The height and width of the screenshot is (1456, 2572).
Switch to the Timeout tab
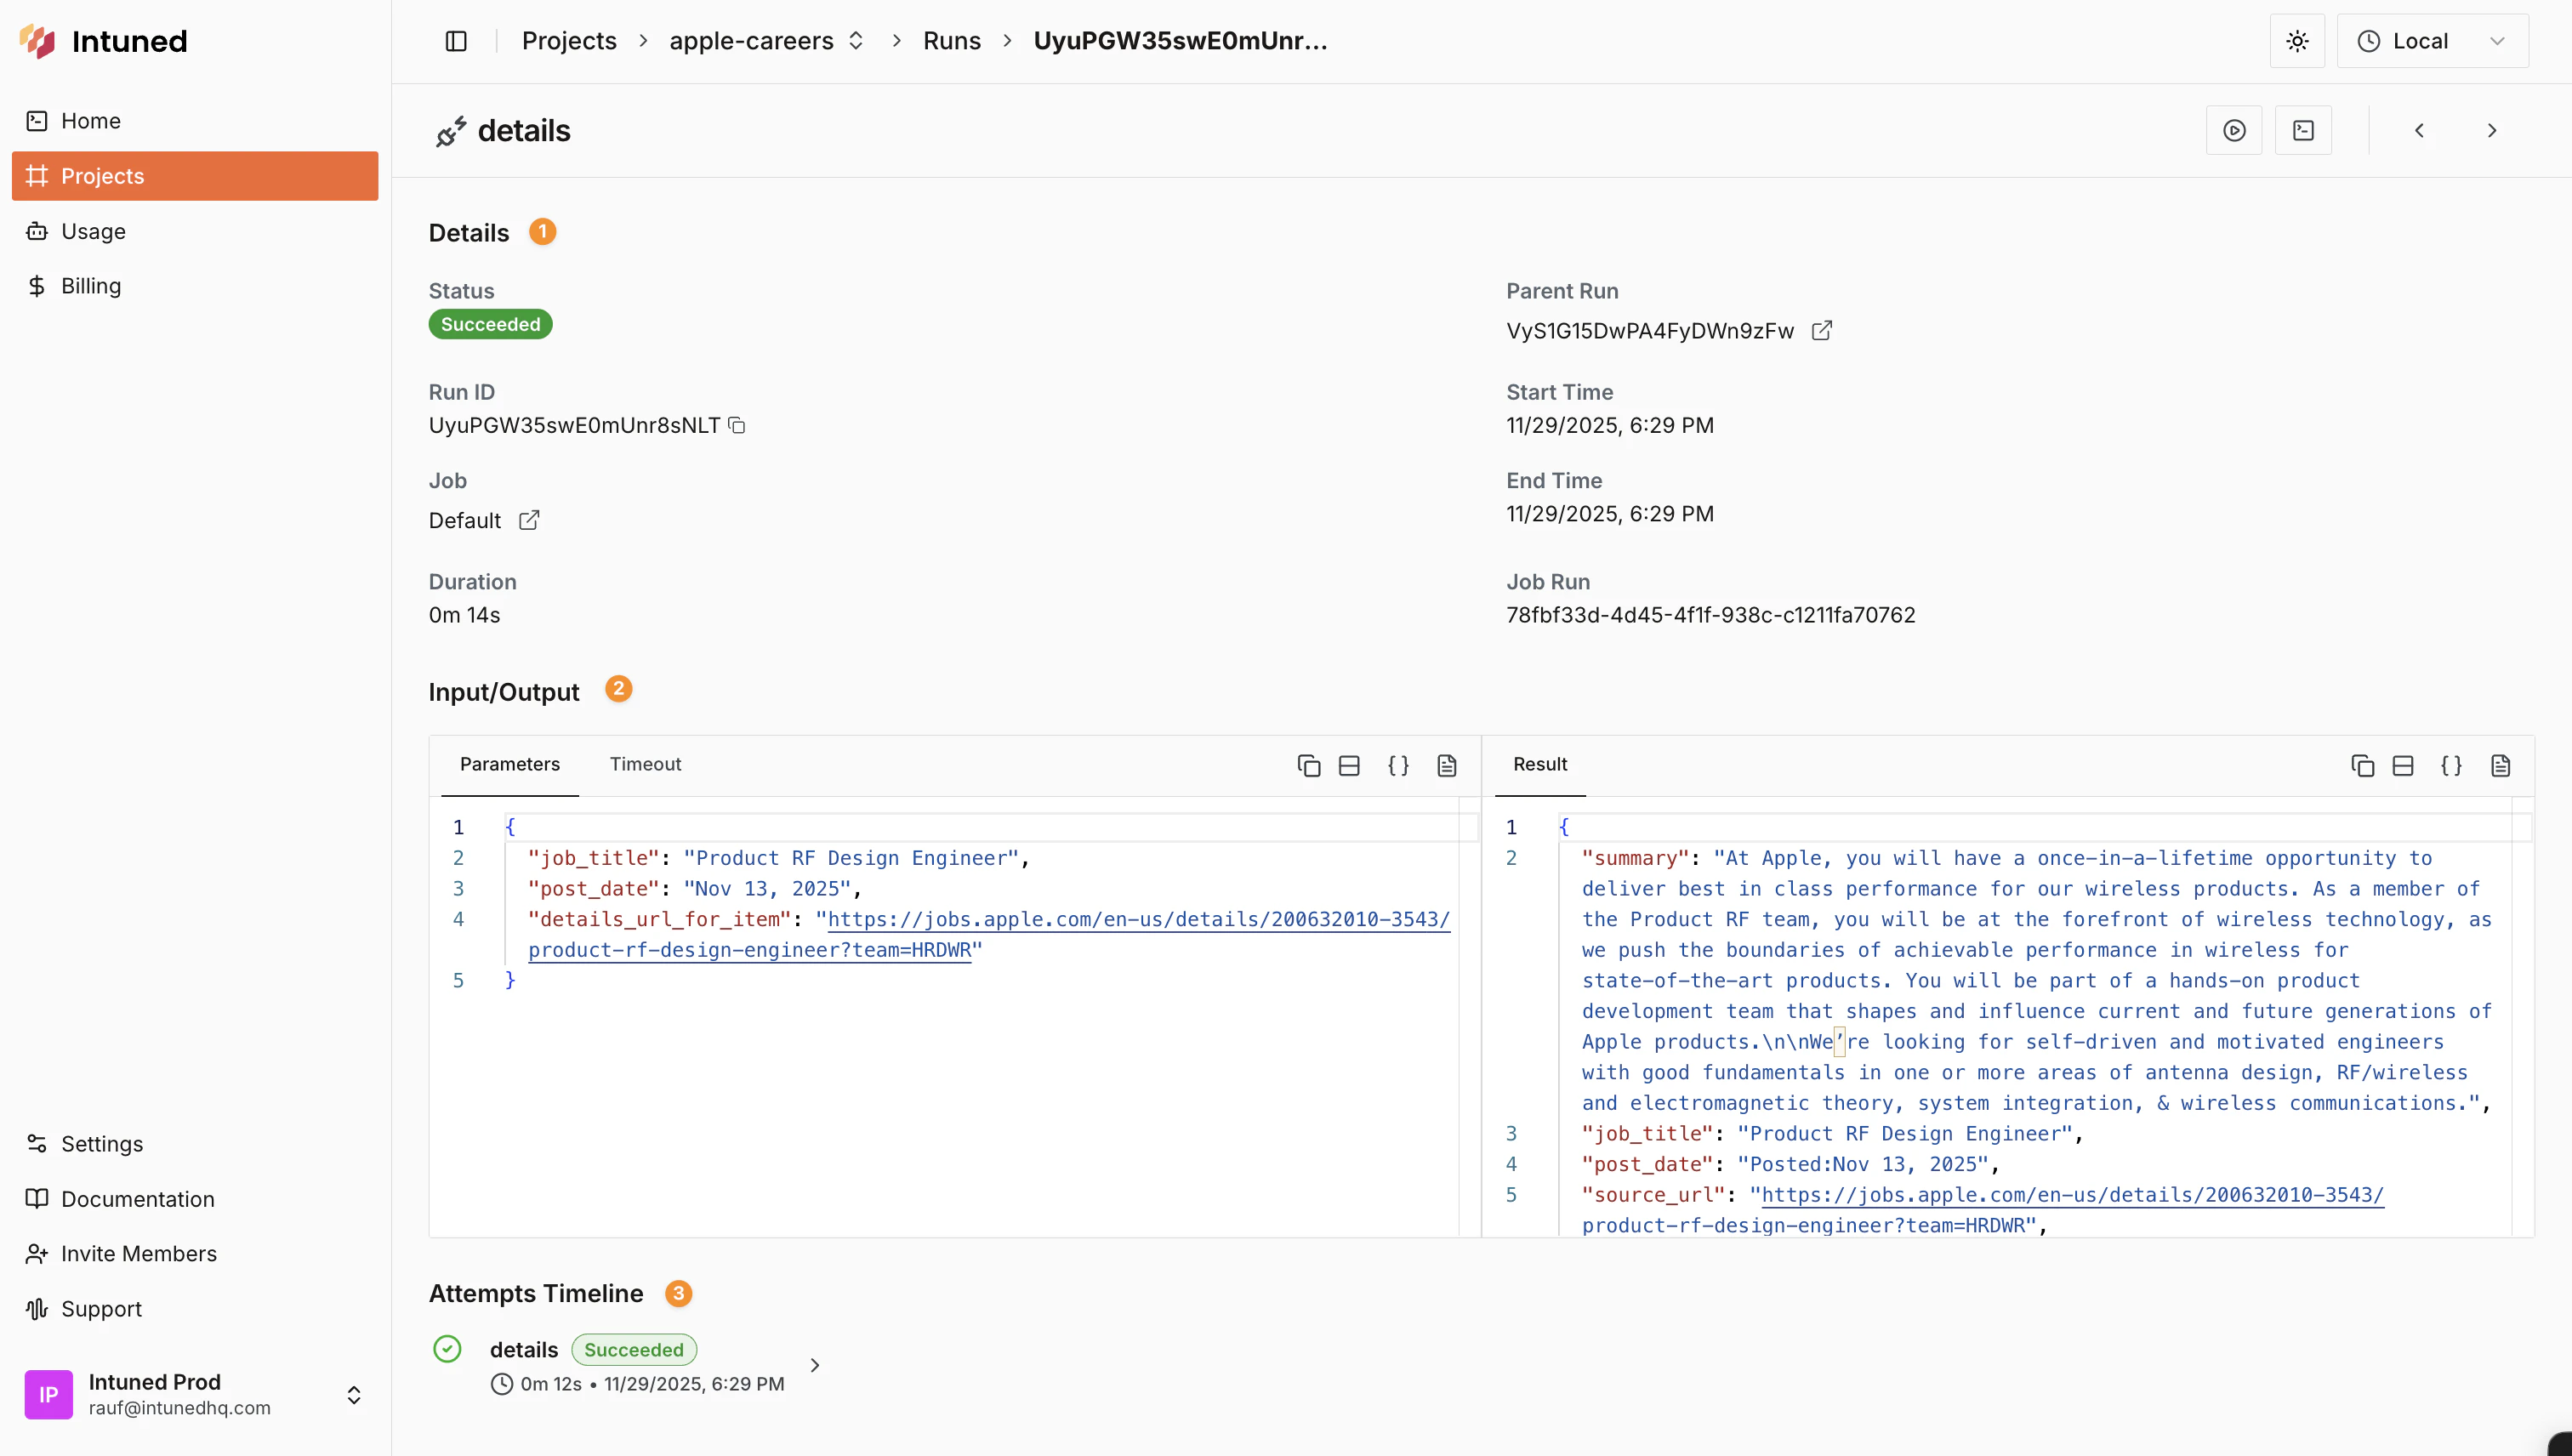[x=645, y=763]
